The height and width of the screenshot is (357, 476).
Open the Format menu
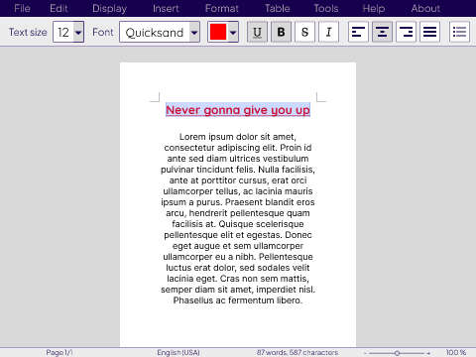pyautogui.click(x=222, y=8)
